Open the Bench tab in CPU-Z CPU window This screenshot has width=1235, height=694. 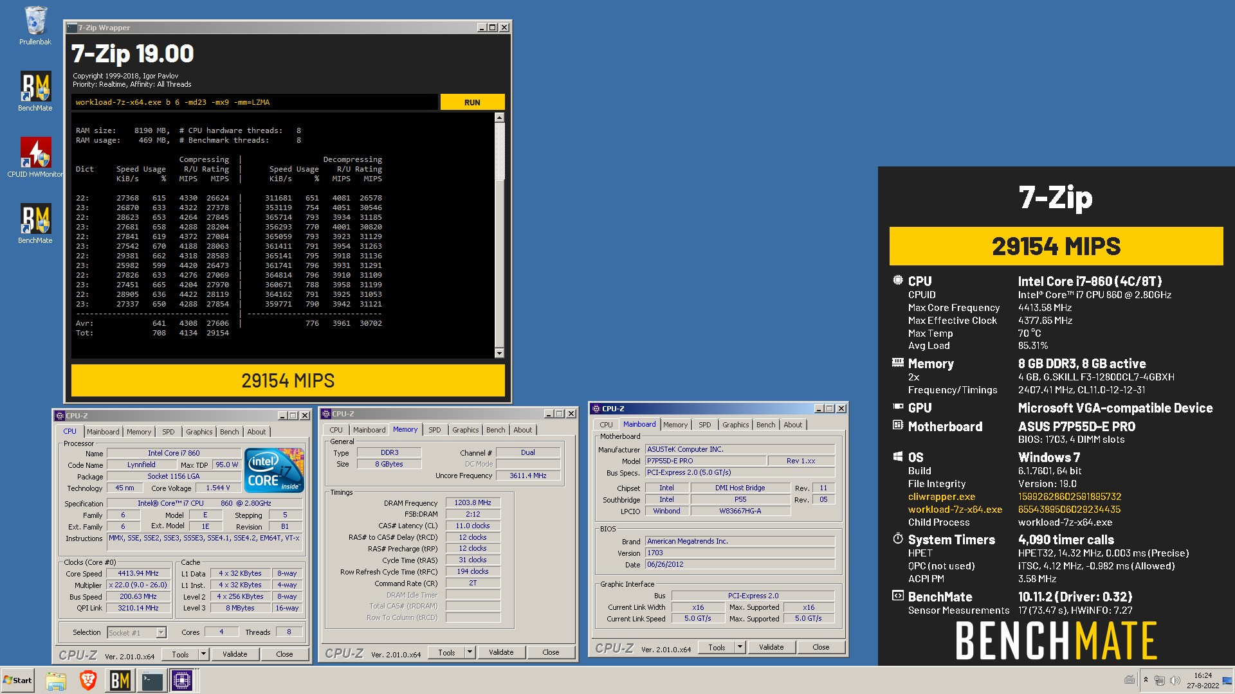[x=229, y=432]
